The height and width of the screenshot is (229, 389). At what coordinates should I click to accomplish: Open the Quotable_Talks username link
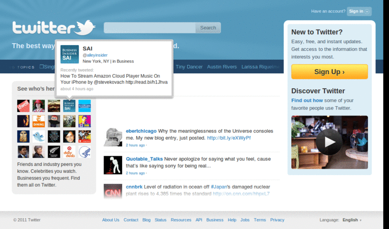144,159
